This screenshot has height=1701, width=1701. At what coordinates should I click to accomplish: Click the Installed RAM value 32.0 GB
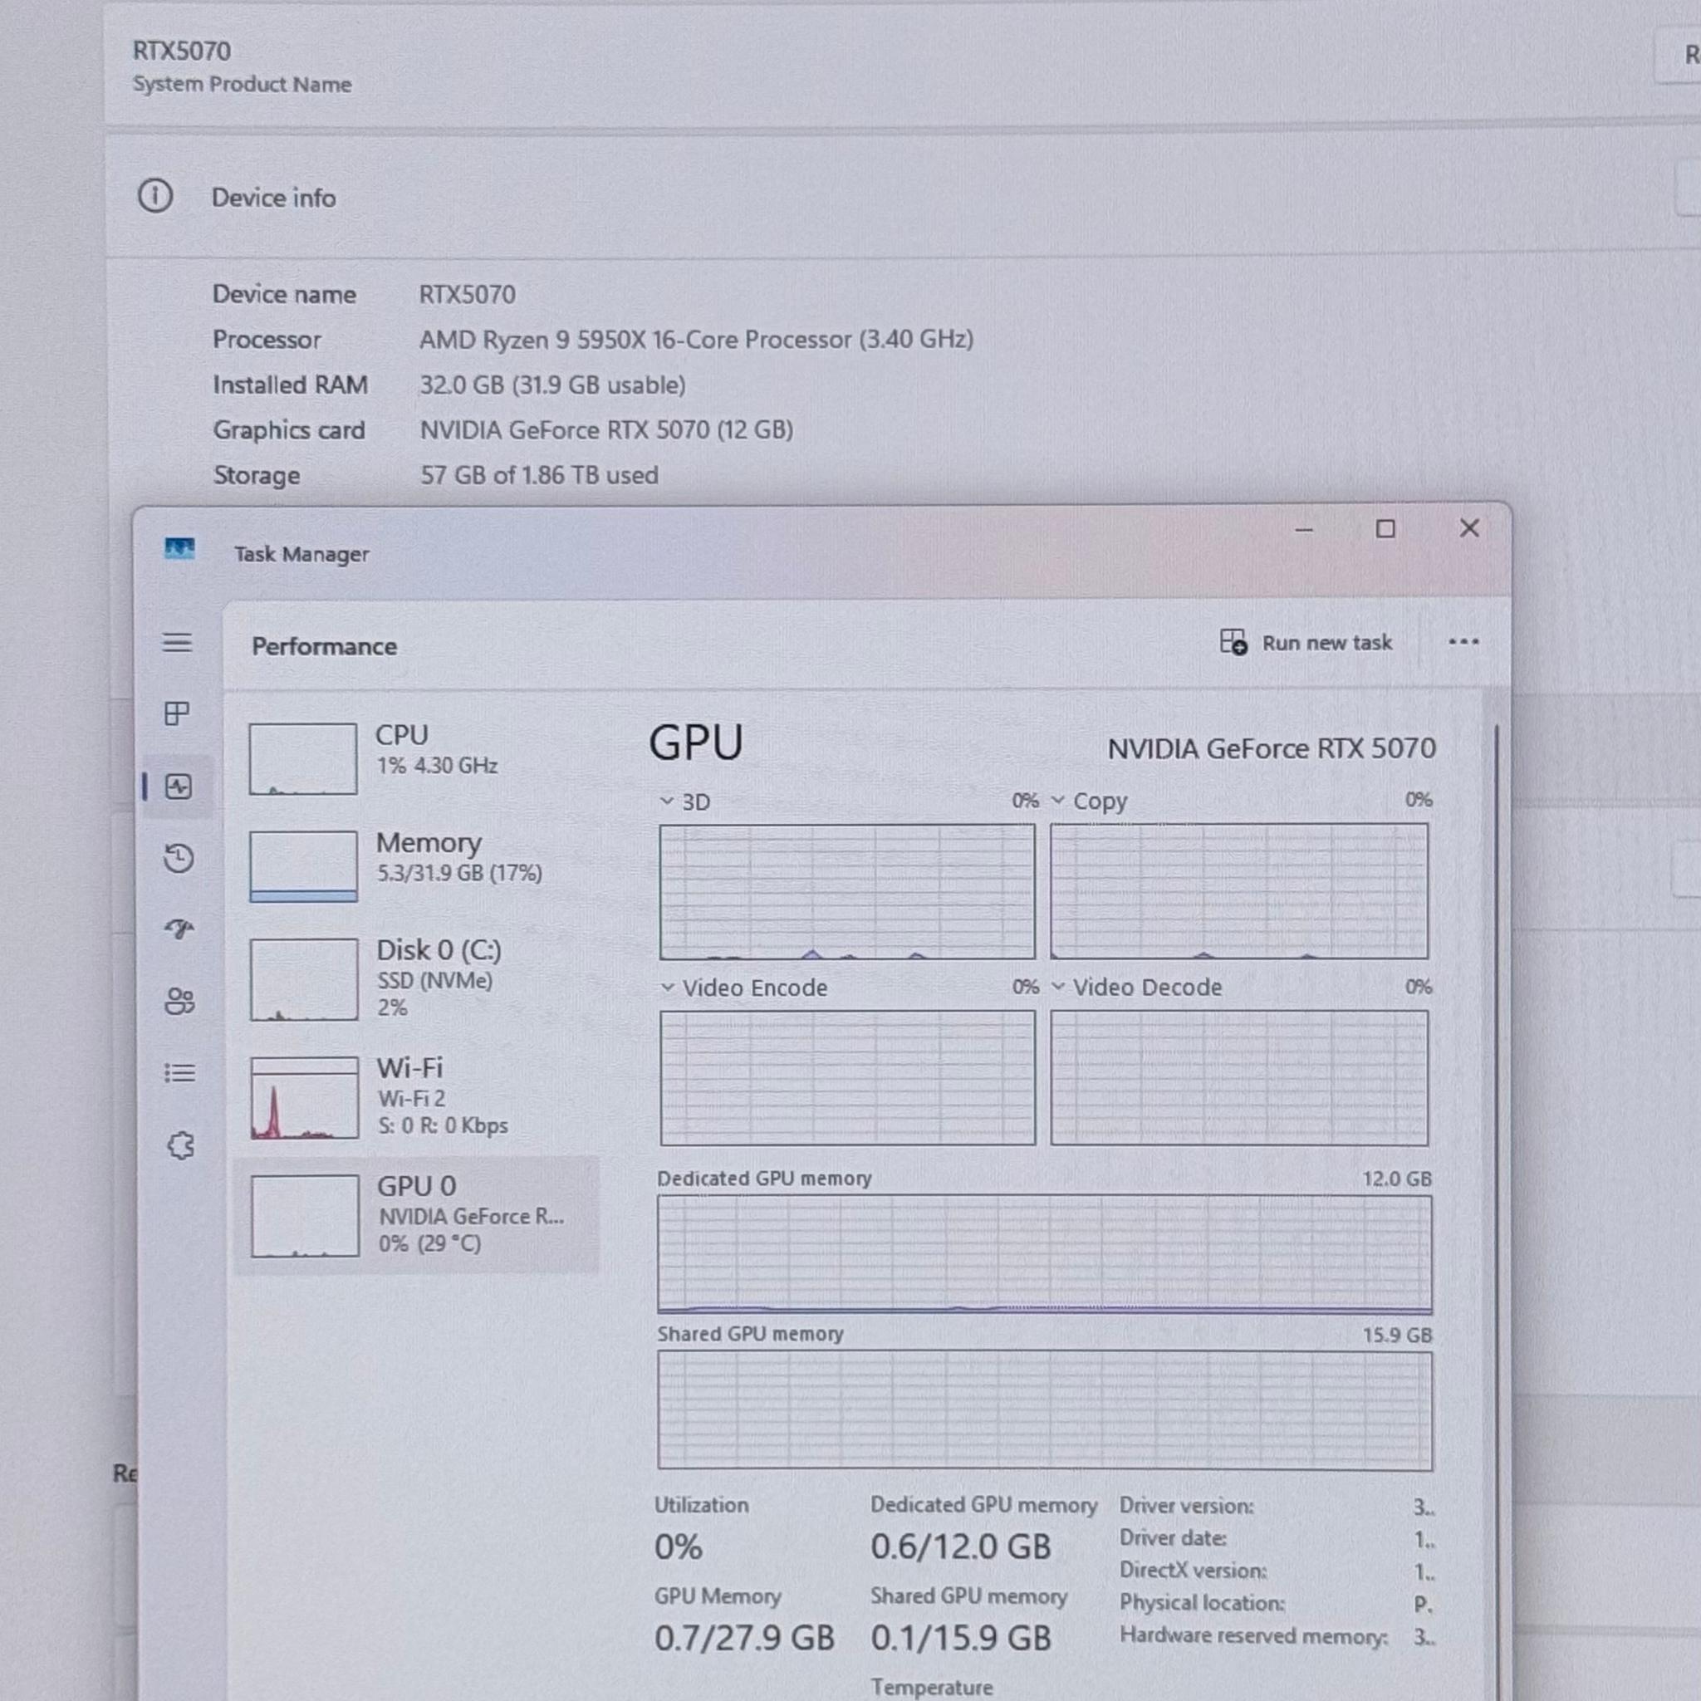pyautogui.click(x=552, y=385)
